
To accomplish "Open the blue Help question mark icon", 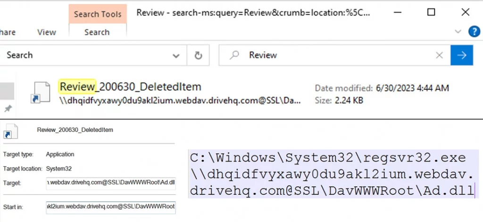I will tap(474, 32).
